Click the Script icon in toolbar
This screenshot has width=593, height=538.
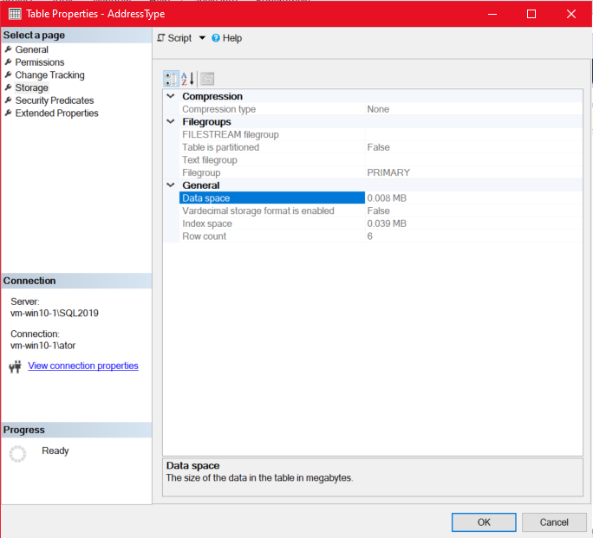161,38
